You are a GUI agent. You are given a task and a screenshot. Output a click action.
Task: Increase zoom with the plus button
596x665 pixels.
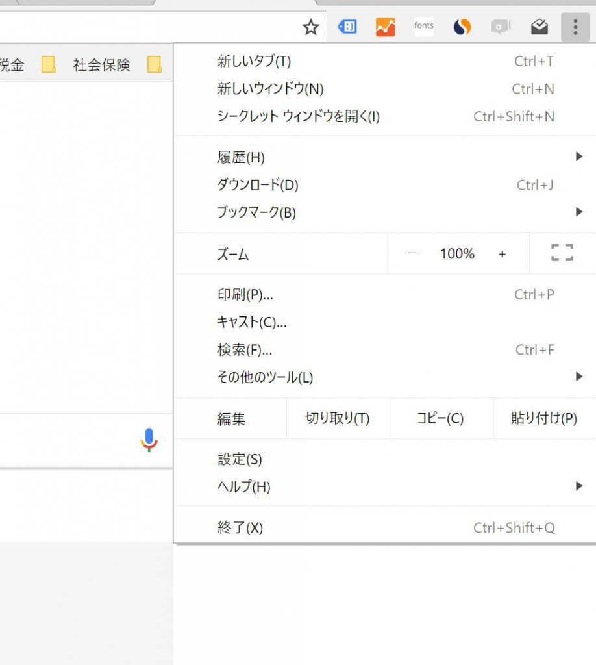coord(502,254)
